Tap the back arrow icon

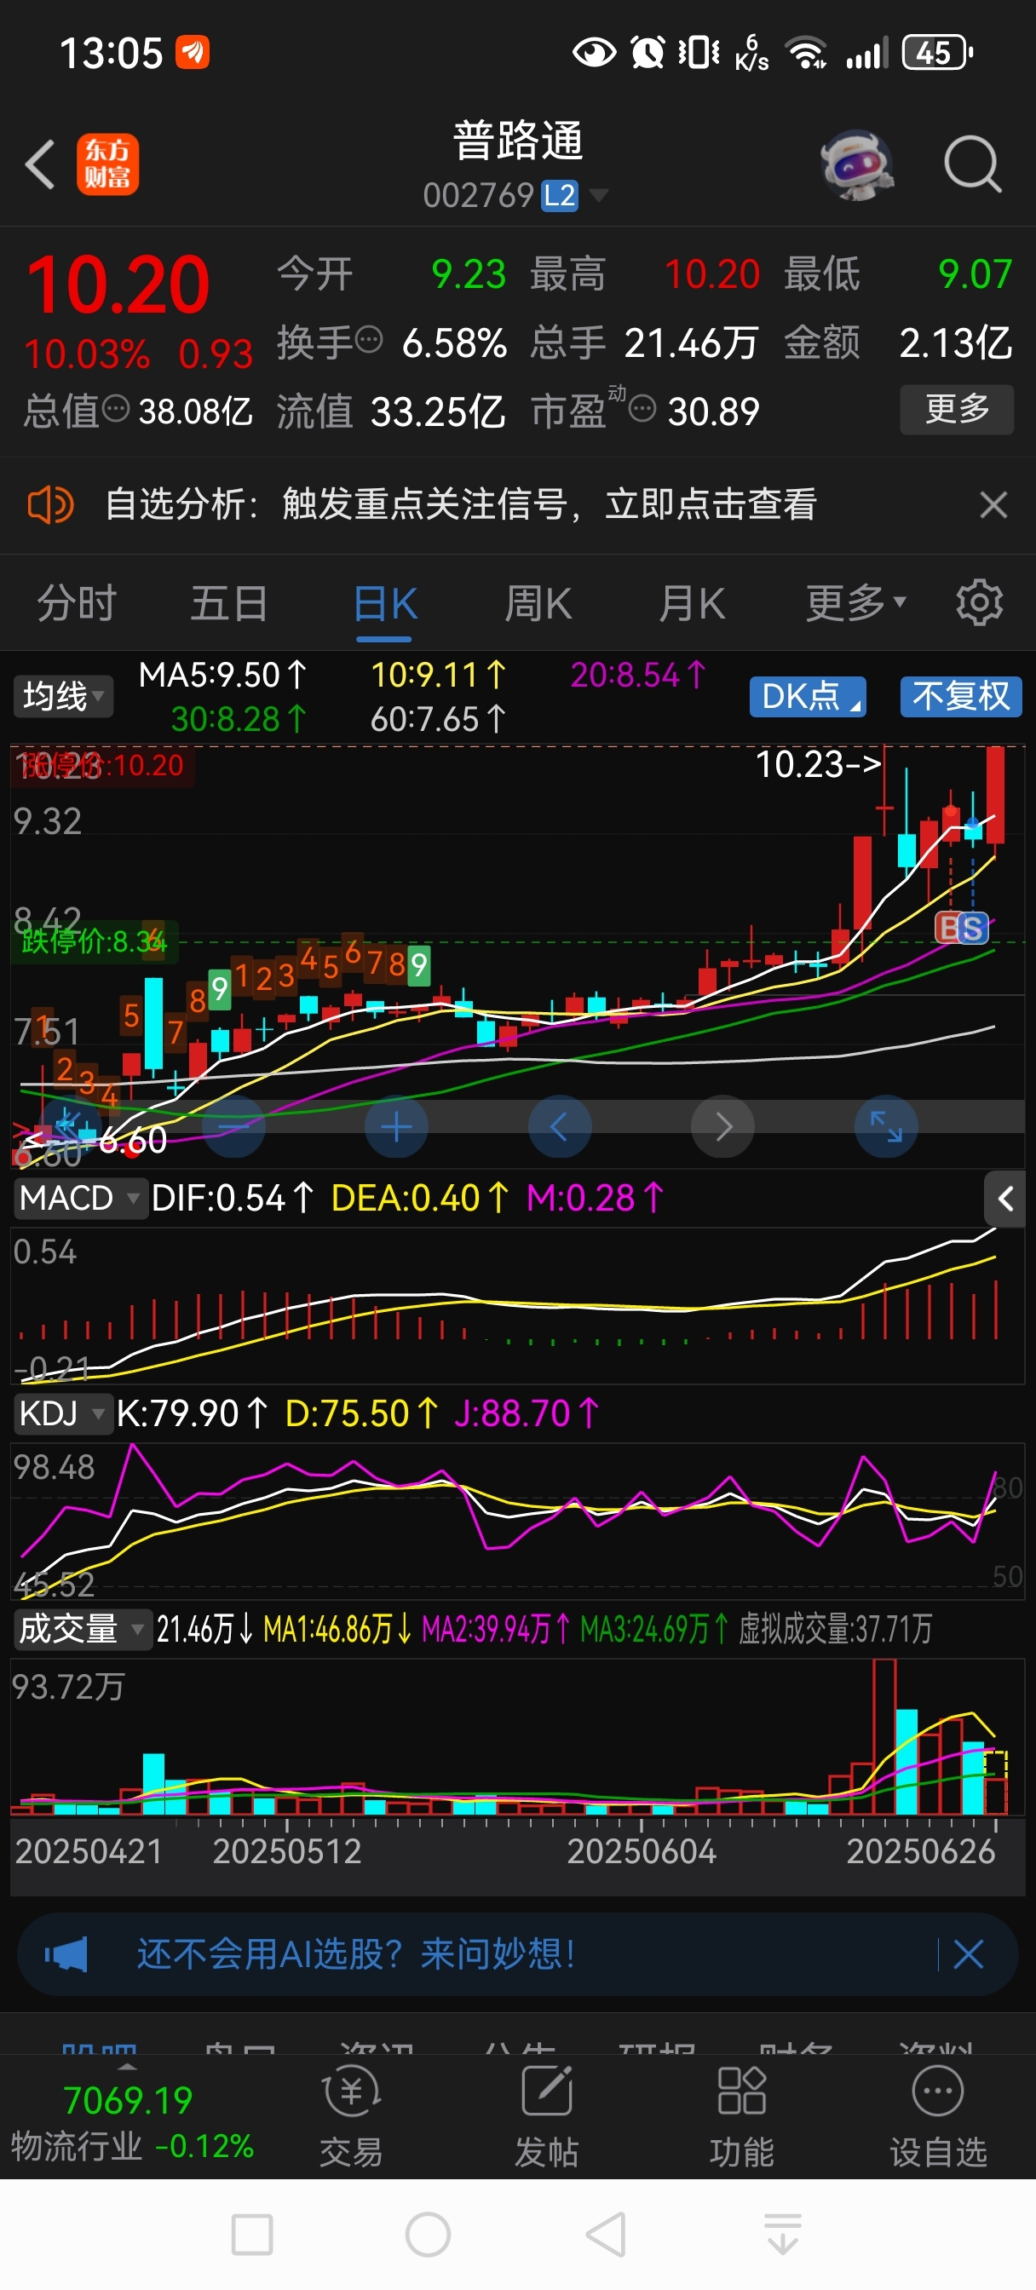coord(40,164)
